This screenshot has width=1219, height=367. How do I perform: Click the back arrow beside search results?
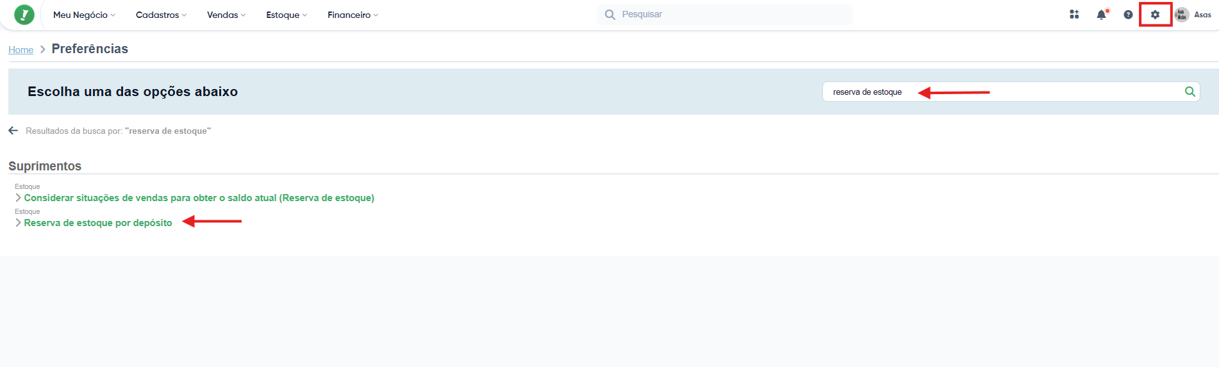click(x=13, y=131)
